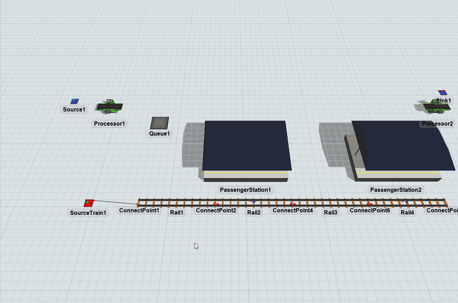Select the PassengerStation1 text label
This screenshot has width=458, height=303.
coord(245,190)
